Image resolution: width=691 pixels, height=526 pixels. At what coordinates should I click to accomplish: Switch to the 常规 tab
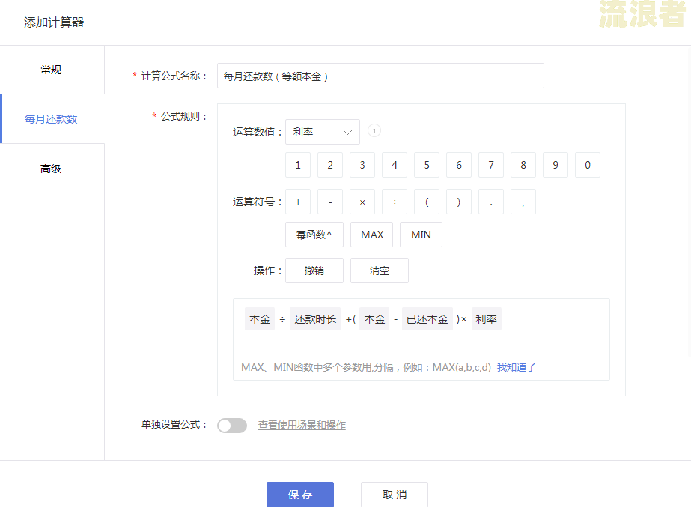[51, 70]
